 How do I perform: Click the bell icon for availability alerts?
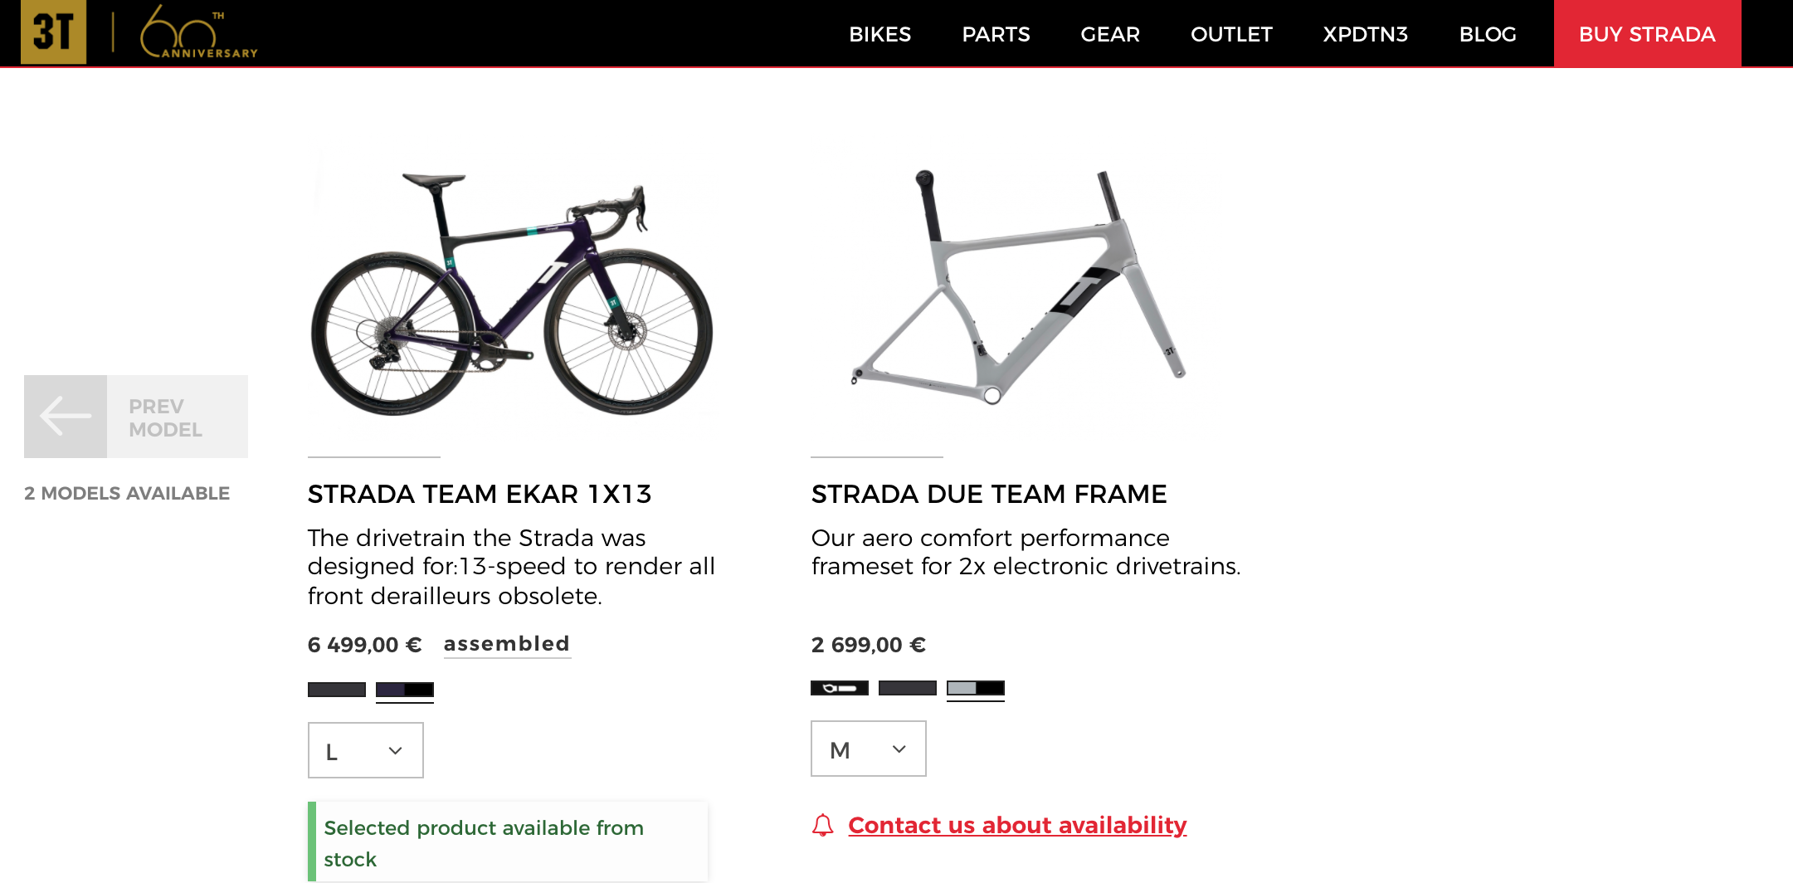822,826
